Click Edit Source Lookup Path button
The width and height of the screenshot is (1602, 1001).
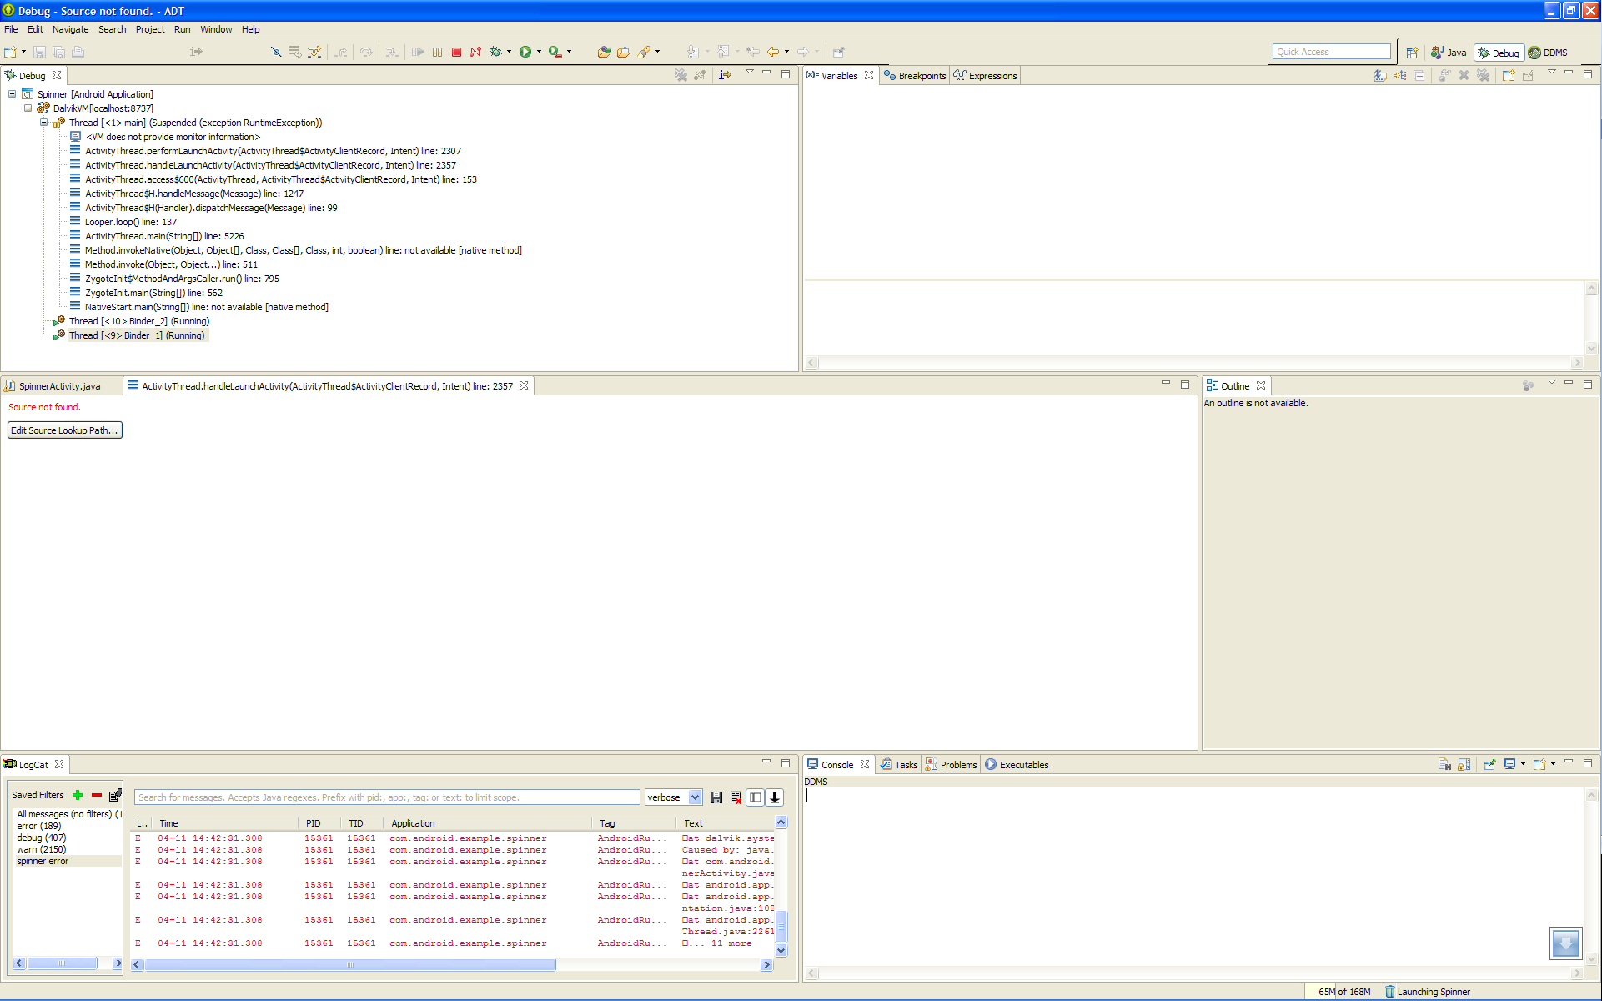click(x=64, y=430)
